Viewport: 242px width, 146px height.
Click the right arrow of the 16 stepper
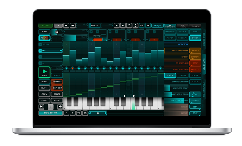(x=106, y=113)
